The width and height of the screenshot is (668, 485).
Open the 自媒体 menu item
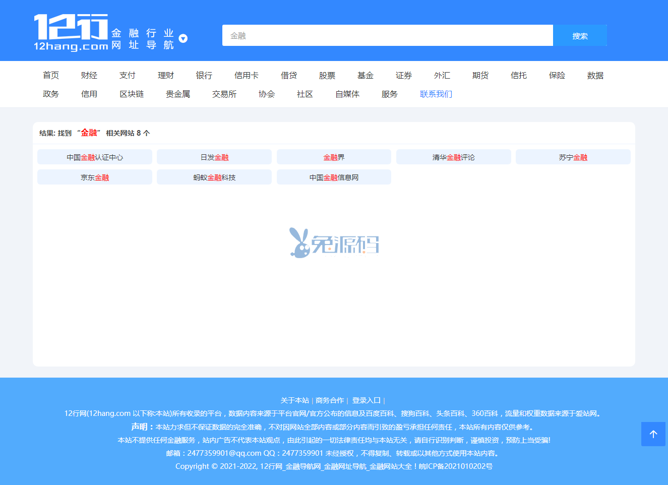(x=347, y=94)
